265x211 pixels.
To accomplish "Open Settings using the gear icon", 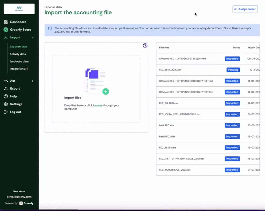I will click(6, 104).
